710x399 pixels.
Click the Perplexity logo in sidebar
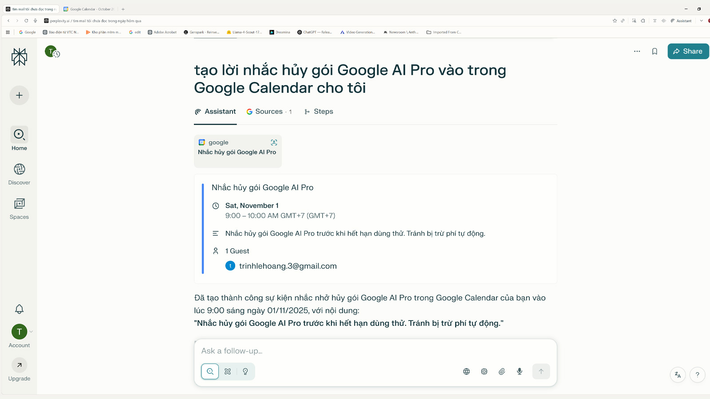click(x=19, y=57)
